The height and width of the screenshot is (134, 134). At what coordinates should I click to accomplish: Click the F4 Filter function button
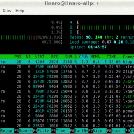pos(42,131)
